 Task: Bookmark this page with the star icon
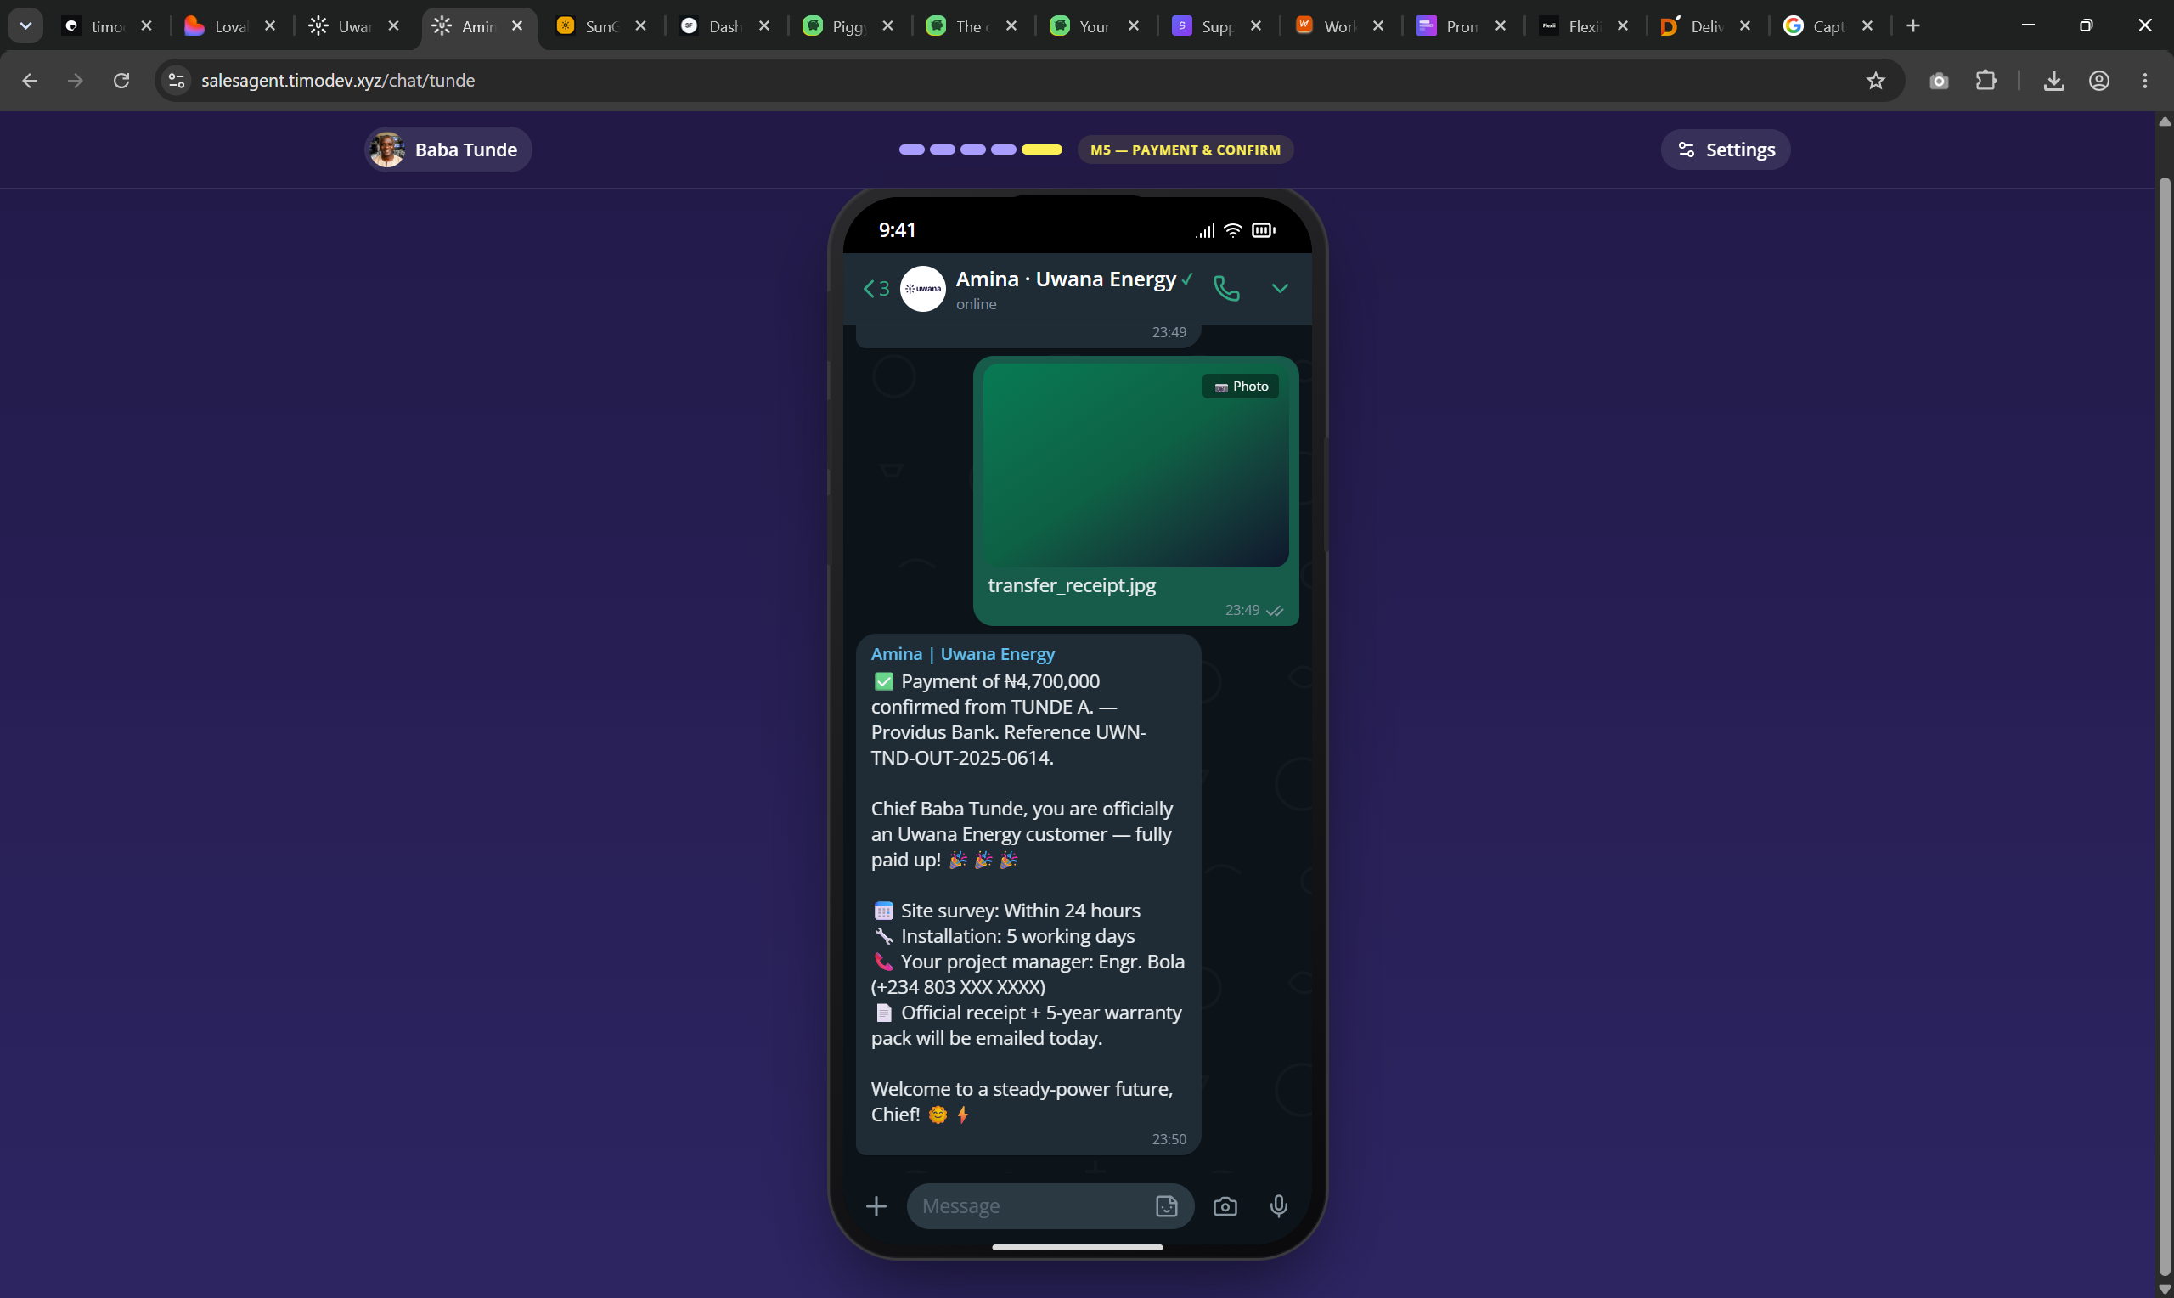tap(1875, 81)
